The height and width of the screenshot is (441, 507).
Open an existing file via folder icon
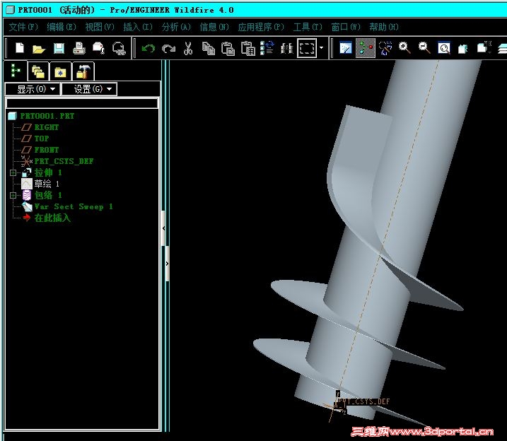point(39,49)
